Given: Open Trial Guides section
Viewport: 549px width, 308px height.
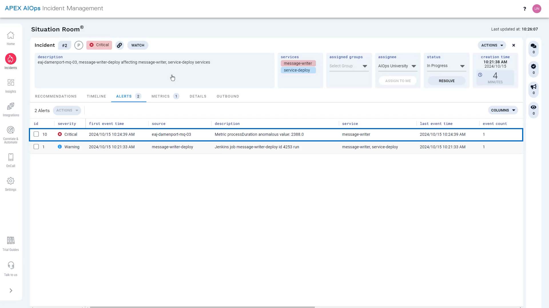Looking at the screenshot, I should click(11, 243).
